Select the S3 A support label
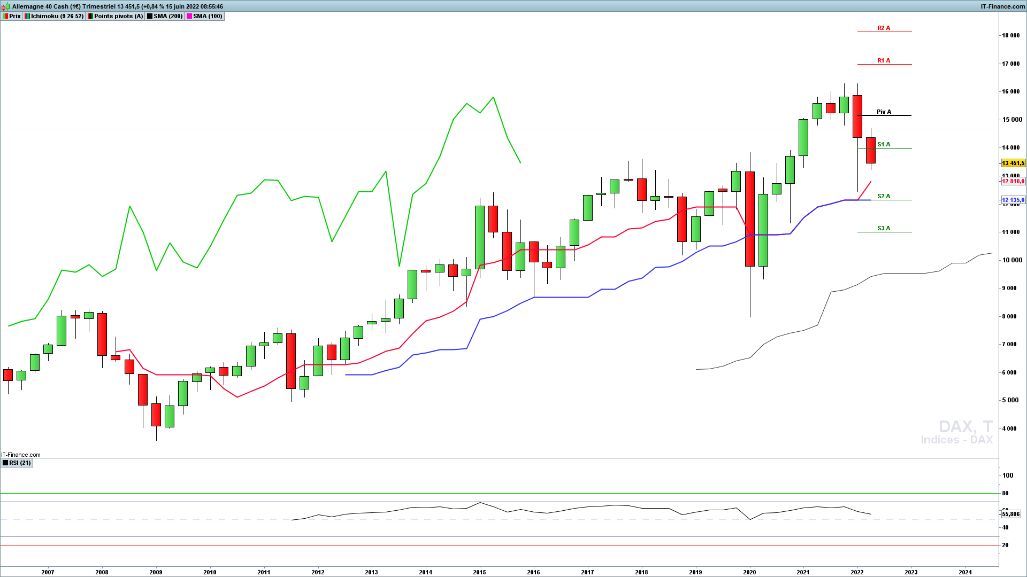Screen dimensions: 1027x577 884,228
